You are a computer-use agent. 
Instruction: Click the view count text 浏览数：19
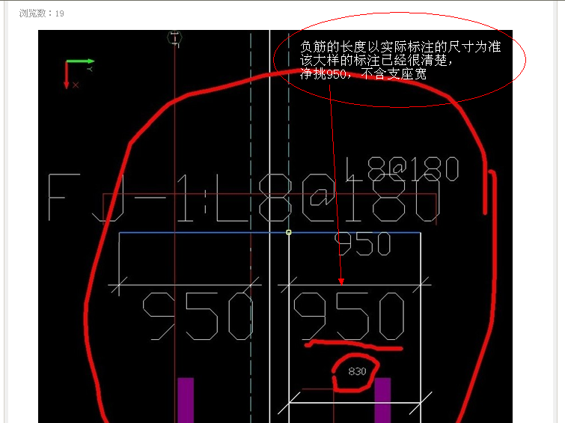41,13
